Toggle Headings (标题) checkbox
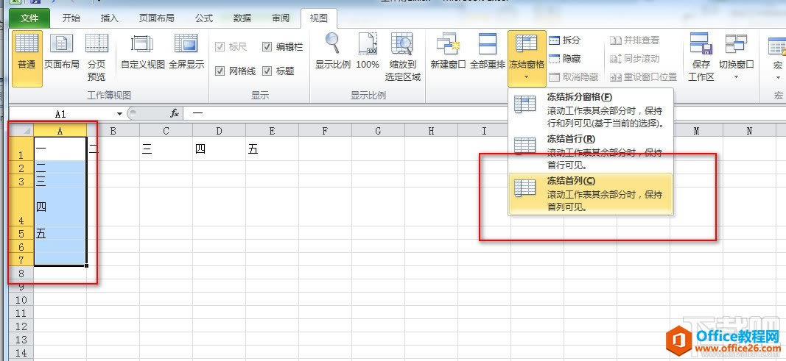 [x=267, y=71]
